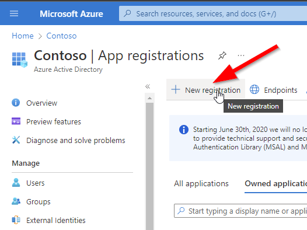This screenshot has height=230, width=307.
Task: Click the Overview info icon
Action: 16,103
